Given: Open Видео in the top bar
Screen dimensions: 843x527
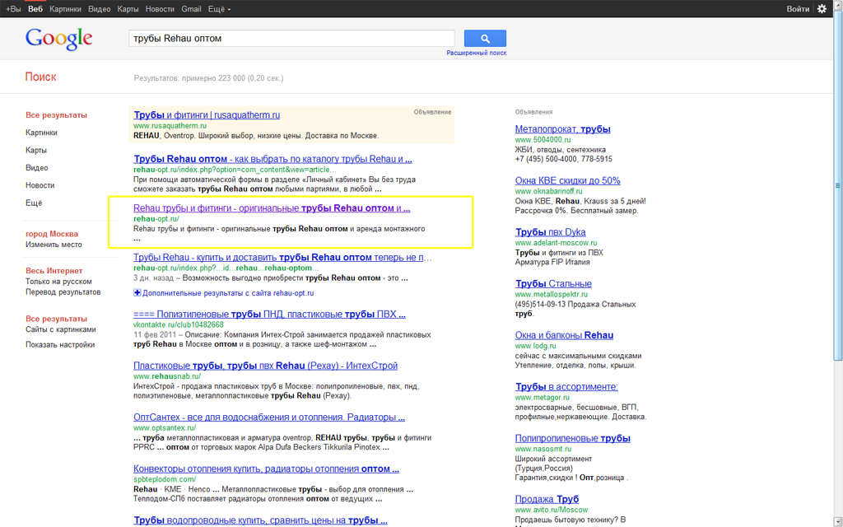Looking at the screenshot, I should point(100,9).
